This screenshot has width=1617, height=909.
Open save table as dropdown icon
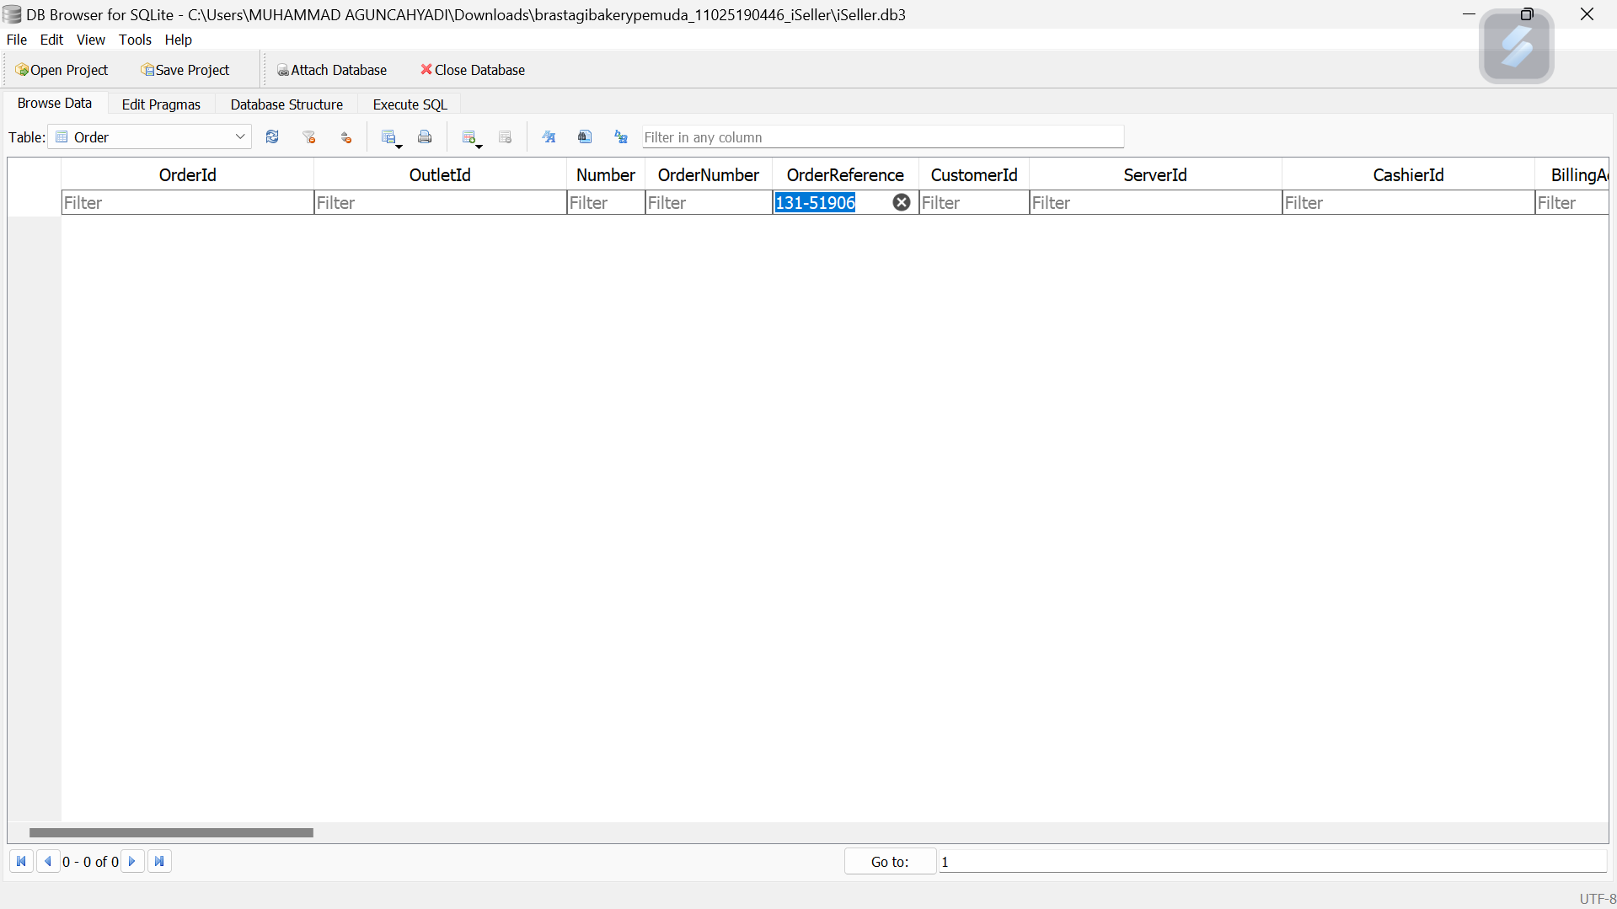click(391, 137)
